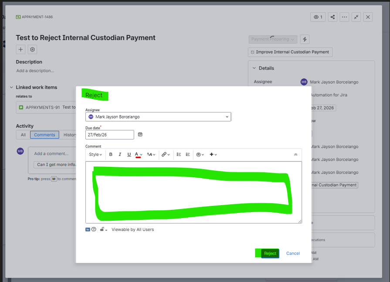Switch comment editor to visual mode icon
Image resolution: width=390 pixels, height=282 pixels.
[x=88, y=229]
